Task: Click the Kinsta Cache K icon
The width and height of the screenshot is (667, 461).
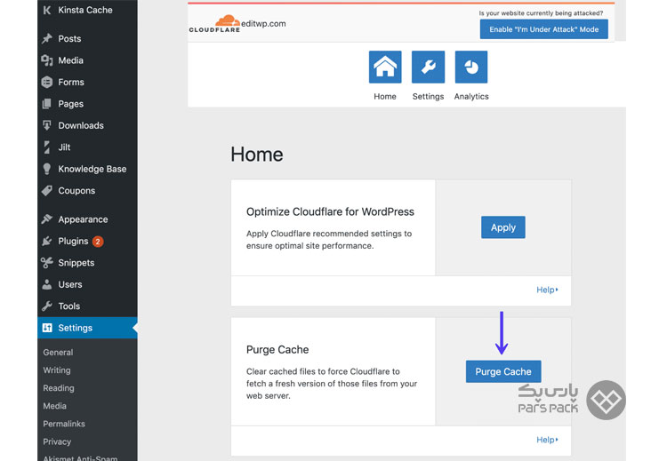Action: 47,10
